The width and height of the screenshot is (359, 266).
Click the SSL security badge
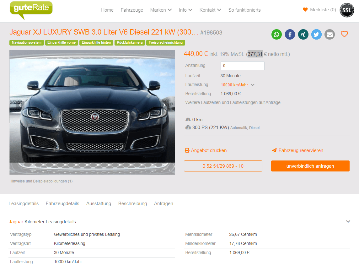click(347, 10)
